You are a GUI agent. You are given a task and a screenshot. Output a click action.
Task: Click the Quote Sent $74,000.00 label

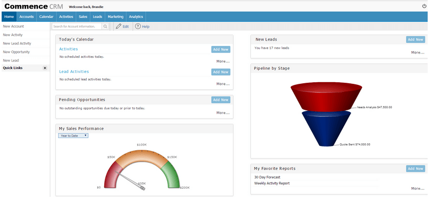[x=355, y=144]
